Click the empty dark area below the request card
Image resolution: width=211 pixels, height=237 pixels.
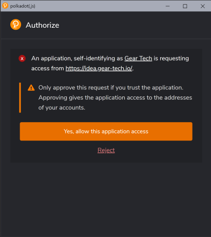105,199
